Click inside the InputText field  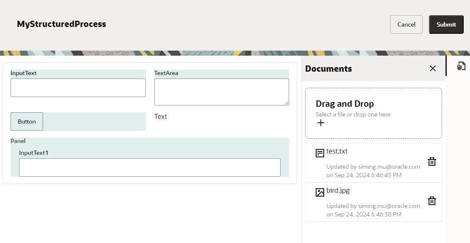coord(78,87)
